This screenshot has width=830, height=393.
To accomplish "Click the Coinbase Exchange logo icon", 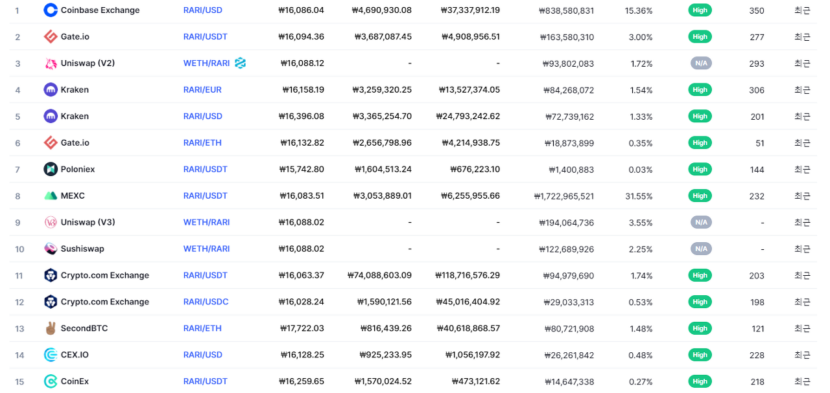I will click(x=51, y=10).
